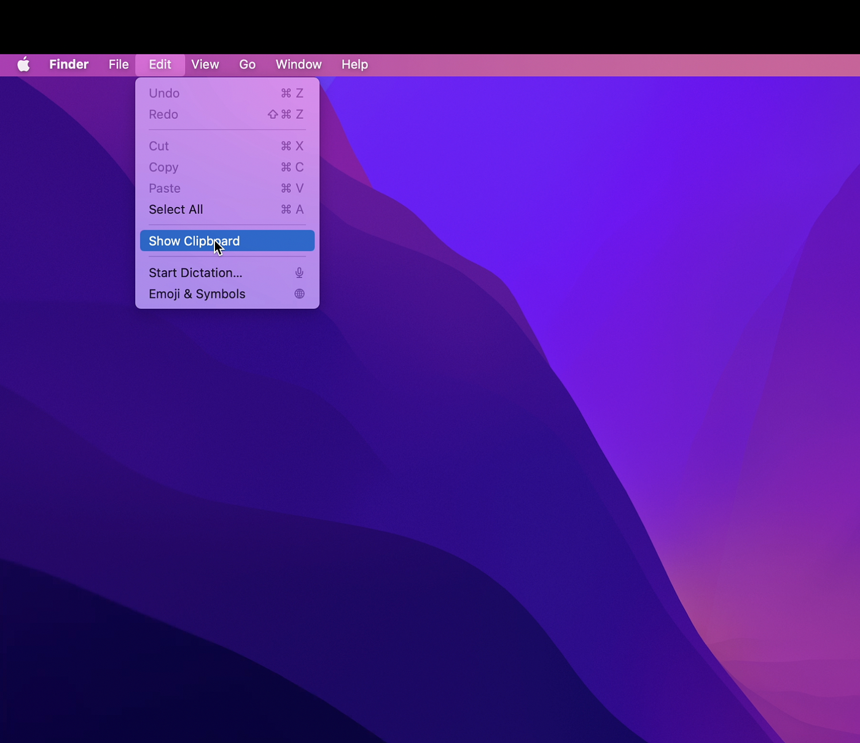Screen dimensions: 860x743
Task: Choose Select All from Edit menu
Action: coord(227,209)
